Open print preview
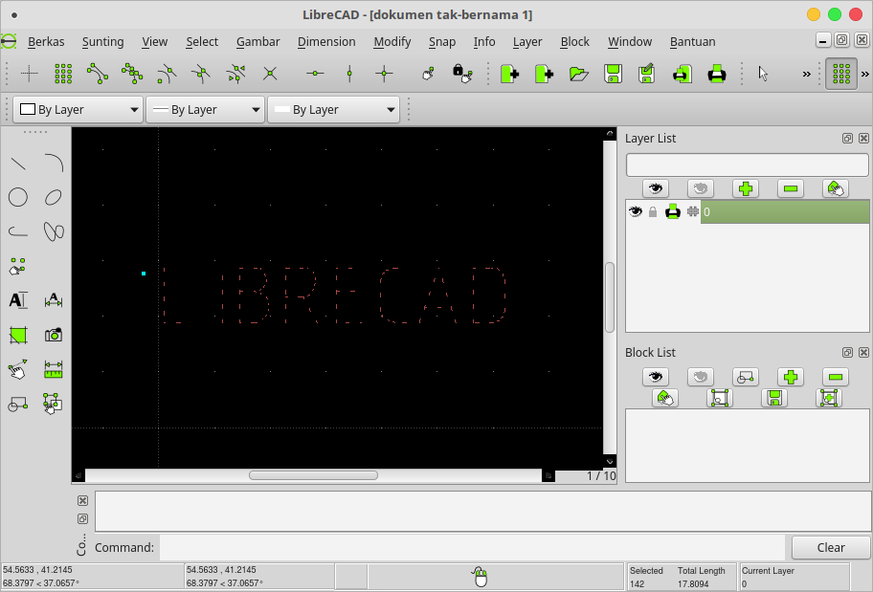The height and width of the screenshot is (592, 873). pos(682,74)
